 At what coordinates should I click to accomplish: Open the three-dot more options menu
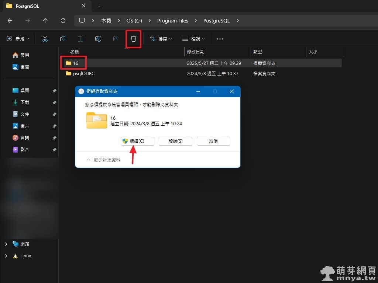point(220,39)
